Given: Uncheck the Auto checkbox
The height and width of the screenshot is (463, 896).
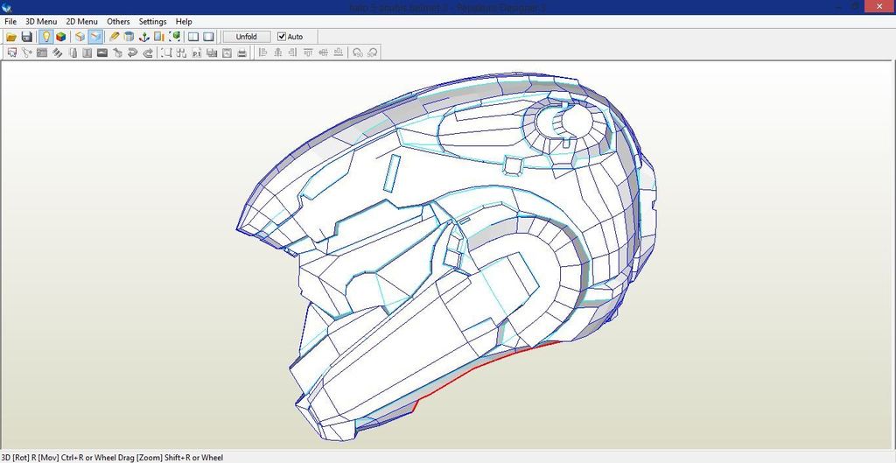Looking at the screenshot, I should click(x=281, y=37).
